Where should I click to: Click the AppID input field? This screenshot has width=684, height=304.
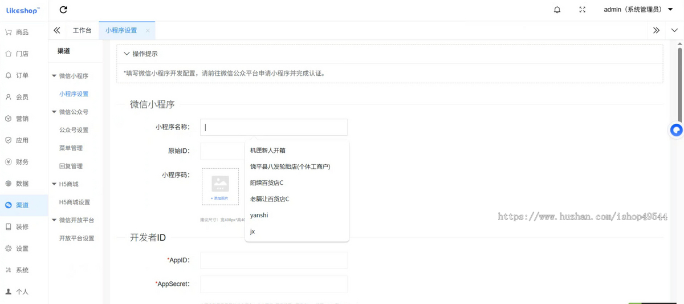[x=274, y=260]
